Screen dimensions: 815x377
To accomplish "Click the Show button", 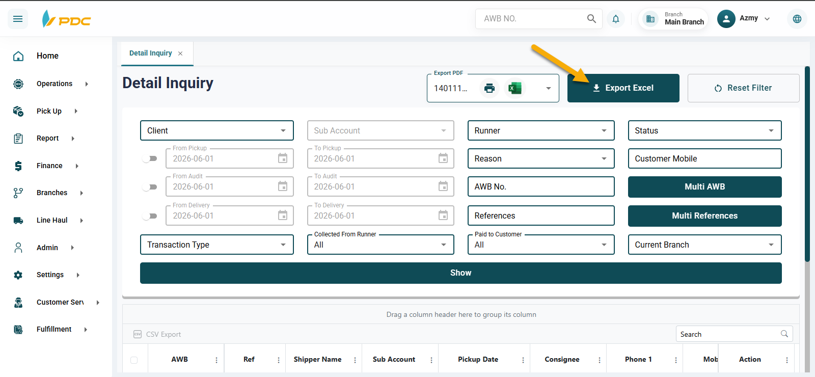I will (x=461, y=273).
